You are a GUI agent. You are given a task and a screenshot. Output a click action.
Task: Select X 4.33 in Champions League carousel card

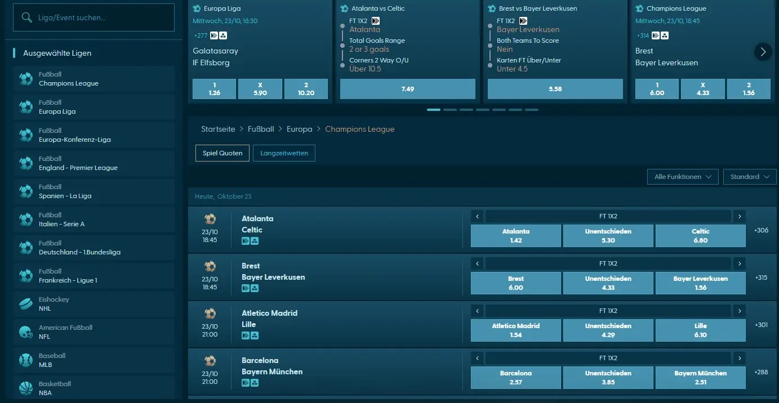(703, 89)
